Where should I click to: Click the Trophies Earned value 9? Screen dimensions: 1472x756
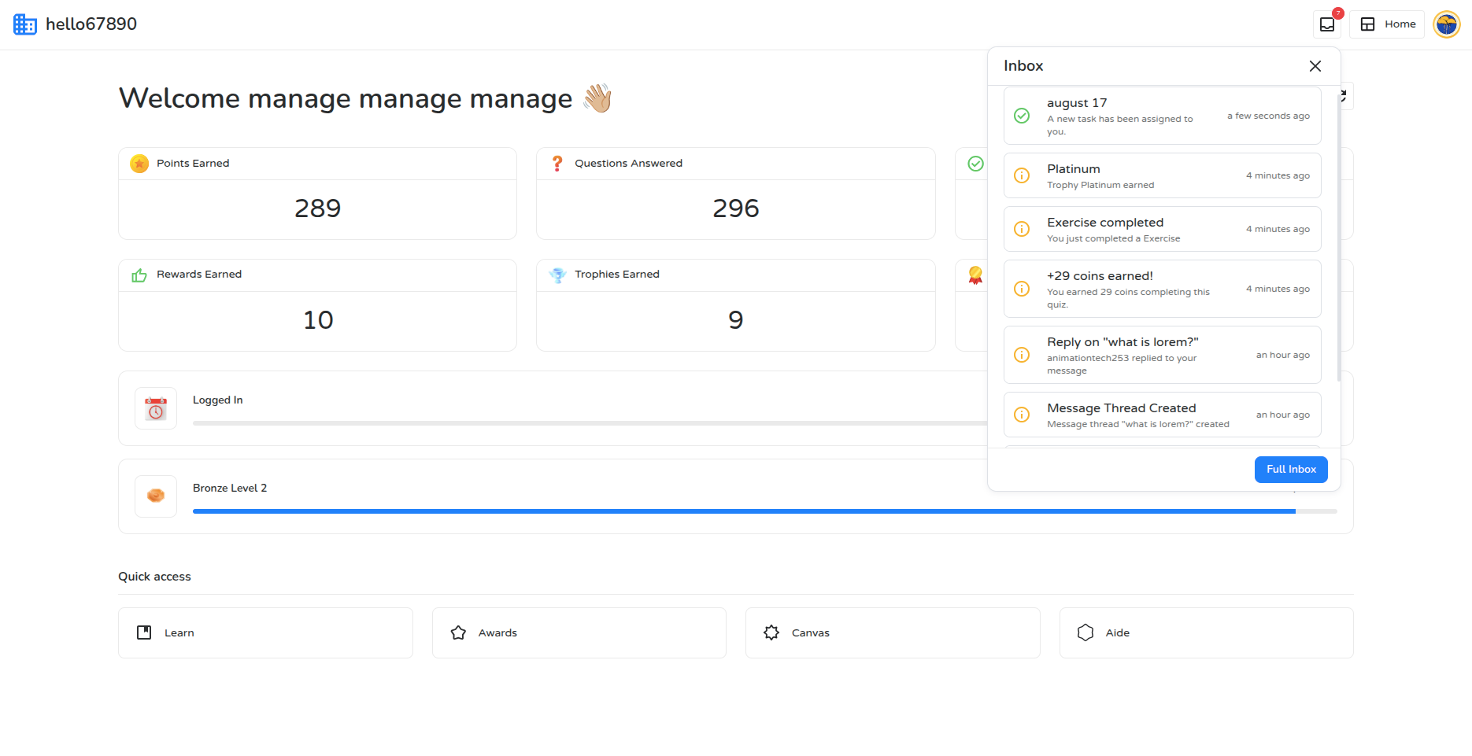[736, 320]
